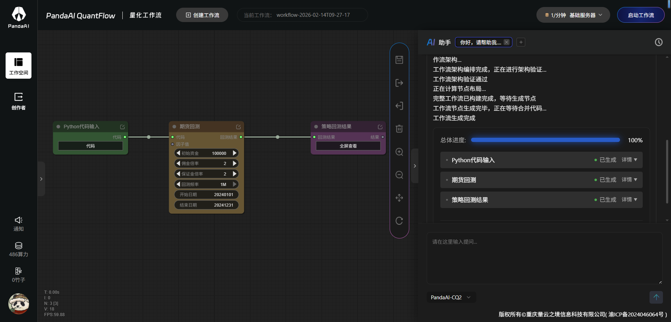The width and height of the screenshot is (671, 322).
Task: Click the 代码 button in Python node
Action: click(91, 146)
